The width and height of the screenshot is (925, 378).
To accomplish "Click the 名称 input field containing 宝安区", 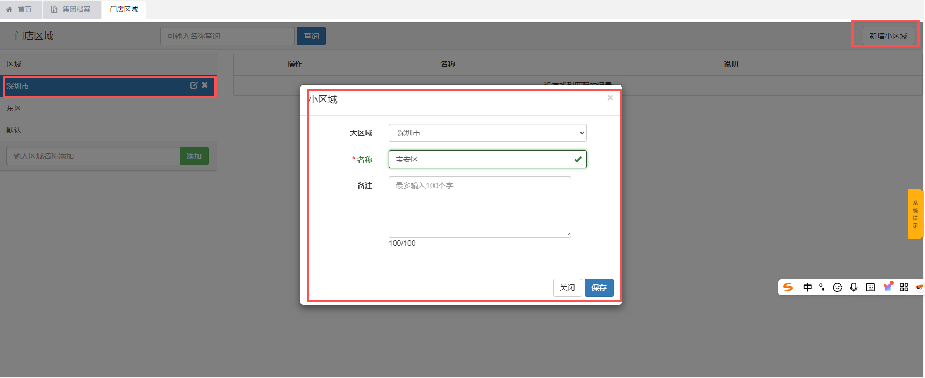I will coord(482,159).
